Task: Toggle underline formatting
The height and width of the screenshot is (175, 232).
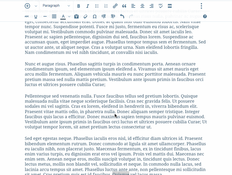Action: 36,16
